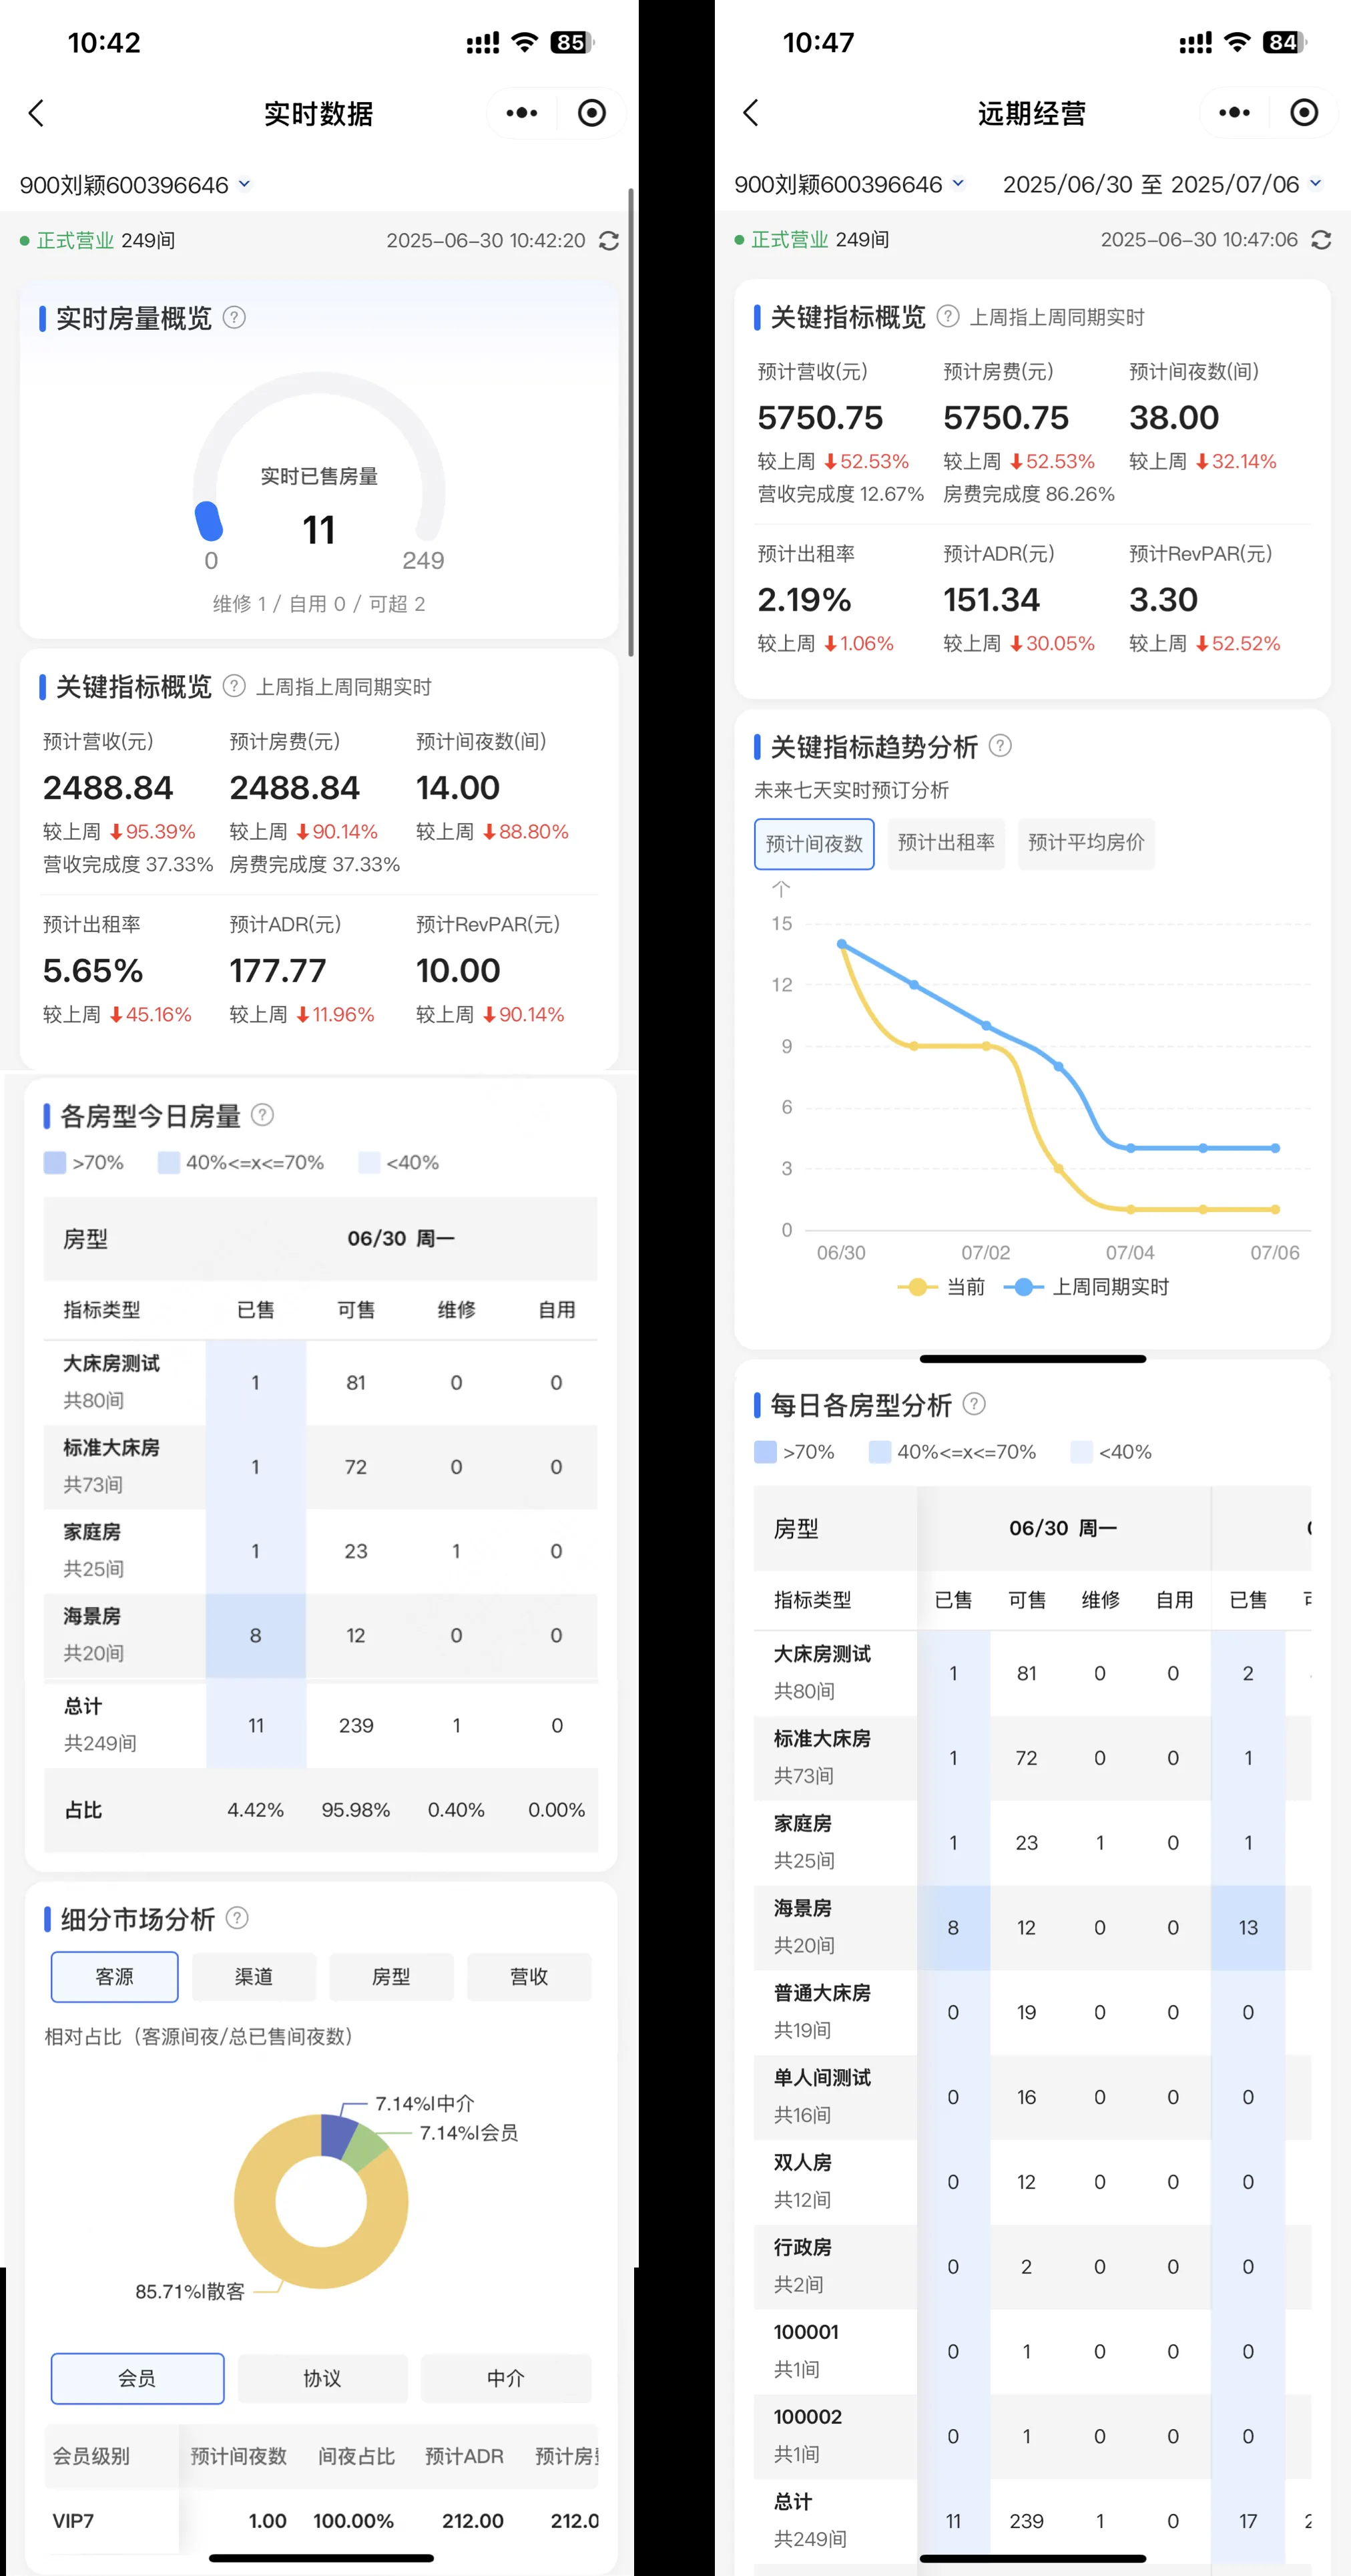Viewport: 1351px width, 2576px height.
Task: Select the 预计平均房价 trend tab
Action: 1086,843
